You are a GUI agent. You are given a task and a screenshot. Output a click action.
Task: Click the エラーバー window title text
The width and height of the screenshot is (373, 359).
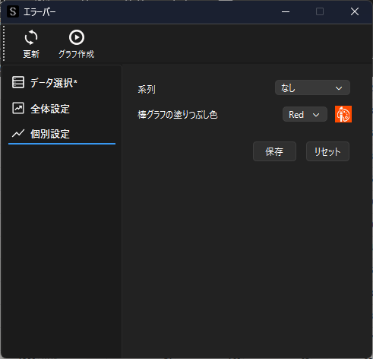pos(40,12)
